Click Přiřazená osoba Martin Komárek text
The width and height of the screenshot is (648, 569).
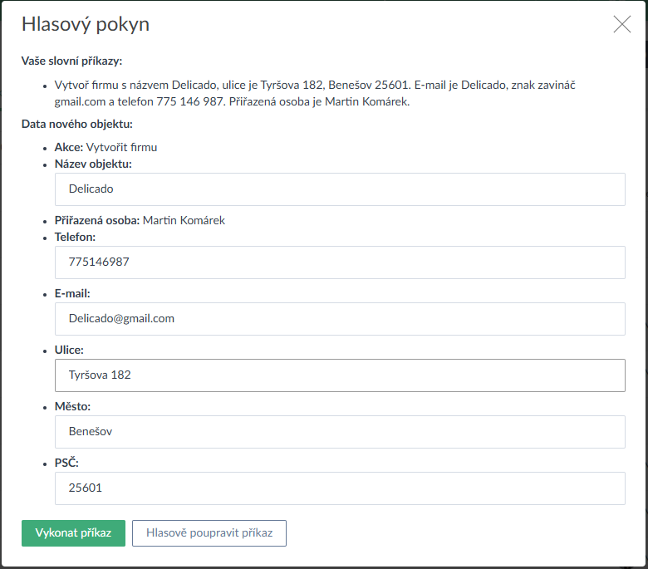tap(140, 220)
